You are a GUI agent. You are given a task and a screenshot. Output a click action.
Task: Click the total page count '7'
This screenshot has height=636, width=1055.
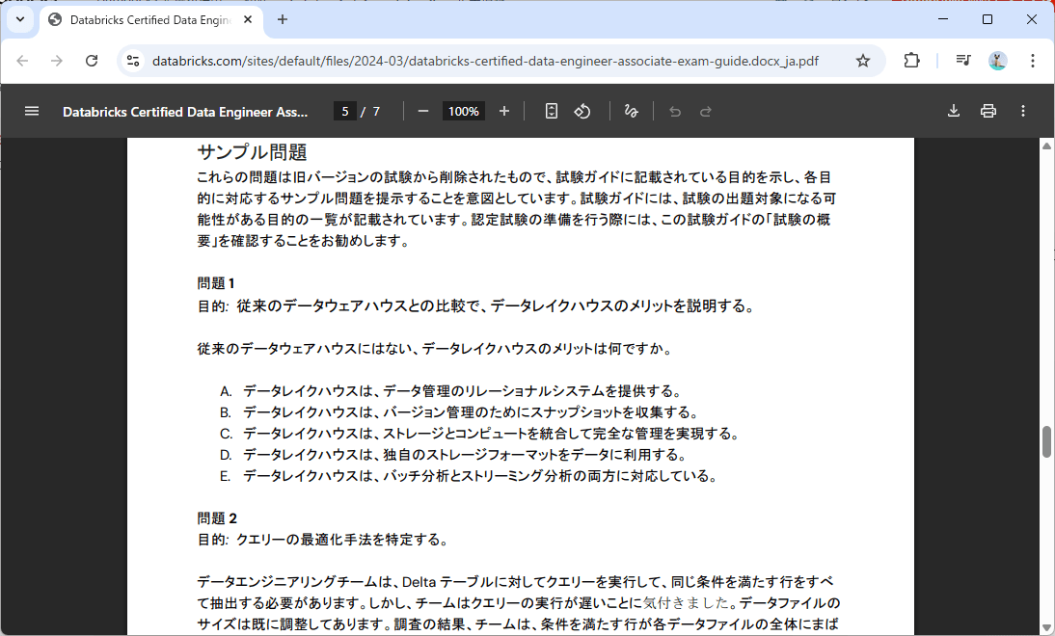[x=376, y=112]
